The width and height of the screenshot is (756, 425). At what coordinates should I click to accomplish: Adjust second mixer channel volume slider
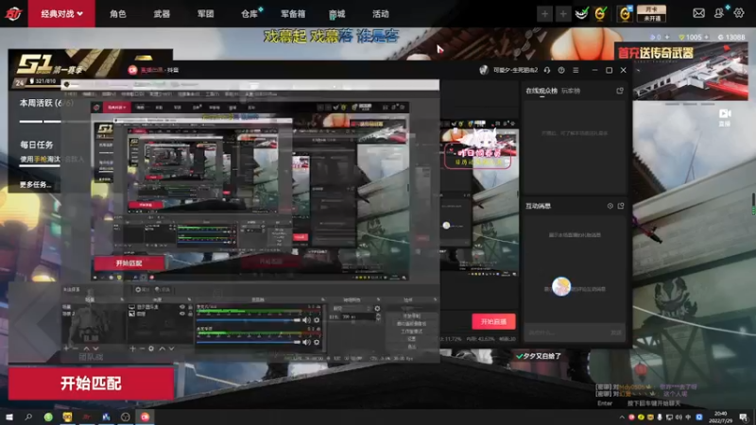[249, 342]
